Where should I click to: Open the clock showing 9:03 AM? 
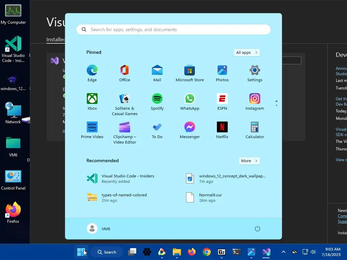click(331, 252)
